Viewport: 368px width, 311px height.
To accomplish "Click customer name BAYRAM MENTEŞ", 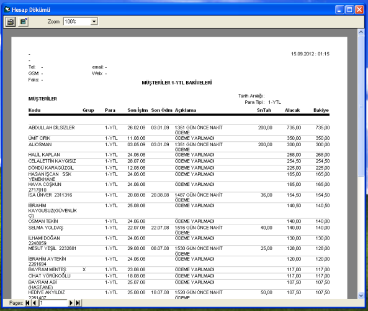I will [x=47, y=269].
